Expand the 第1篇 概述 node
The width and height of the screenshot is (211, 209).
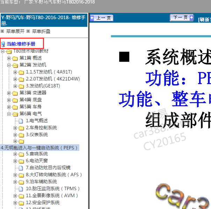[9, 58]
